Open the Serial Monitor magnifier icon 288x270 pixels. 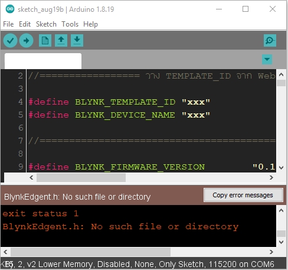coord(270,41)
